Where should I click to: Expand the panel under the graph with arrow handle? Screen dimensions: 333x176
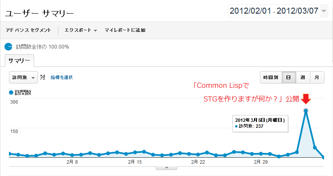[166, 168]
